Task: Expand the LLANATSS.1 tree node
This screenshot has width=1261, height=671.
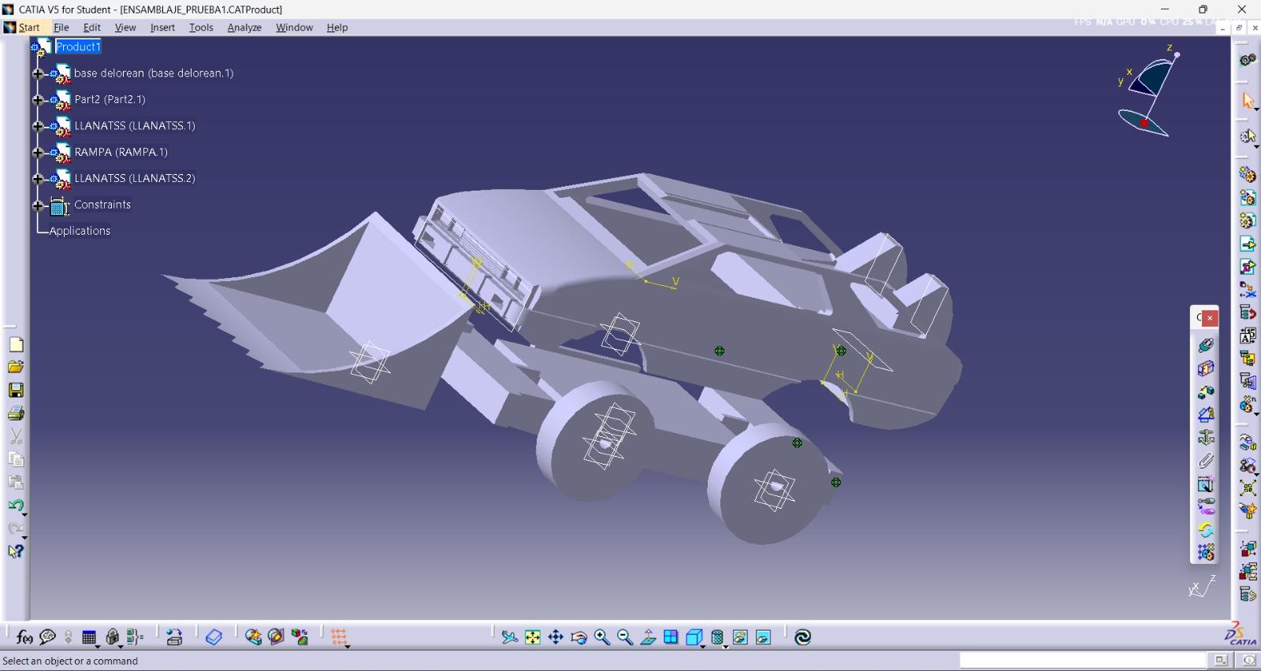Action: click(38, 126)
